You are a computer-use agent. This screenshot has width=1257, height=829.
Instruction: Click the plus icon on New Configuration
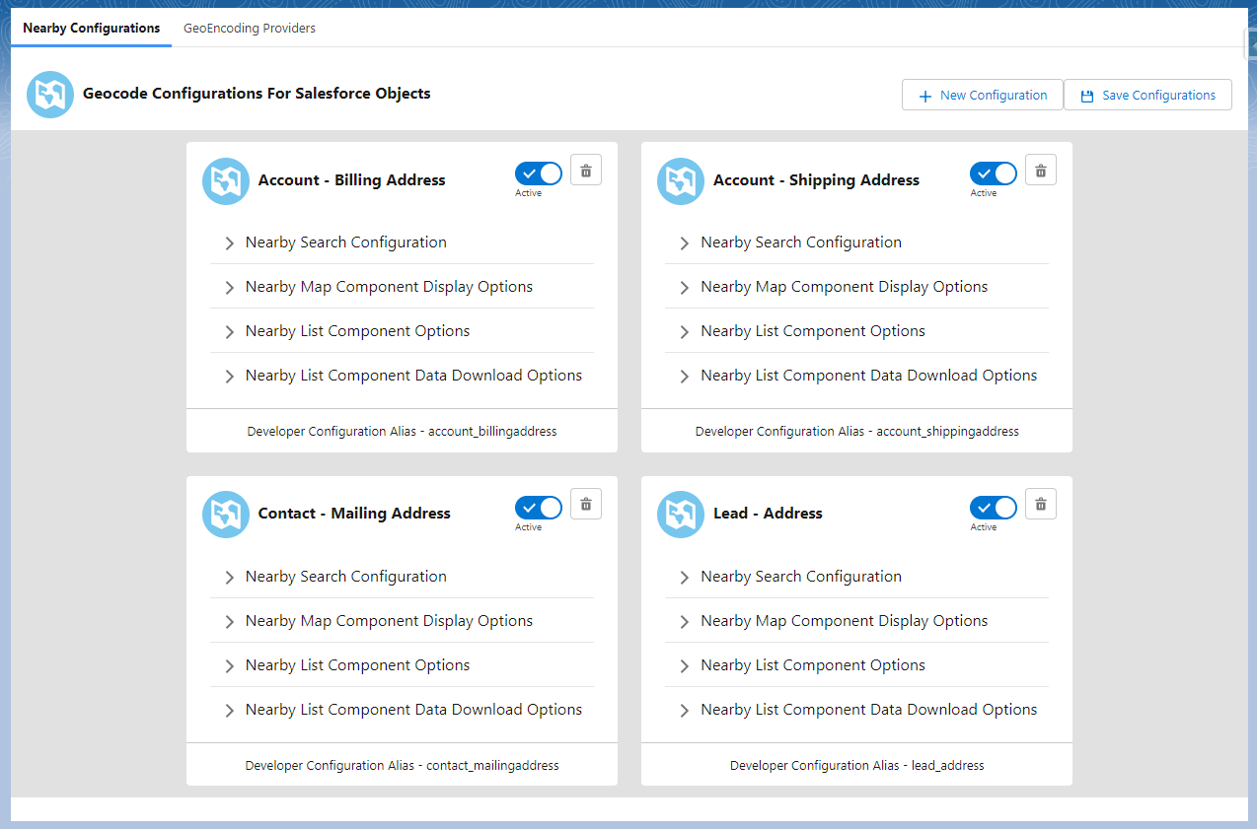click(925, 95)
